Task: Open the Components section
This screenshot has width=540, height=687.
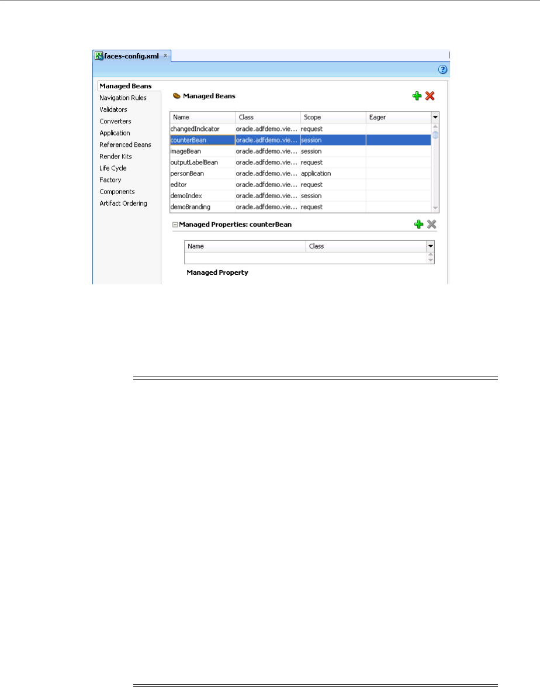Action: pos(117,192)
